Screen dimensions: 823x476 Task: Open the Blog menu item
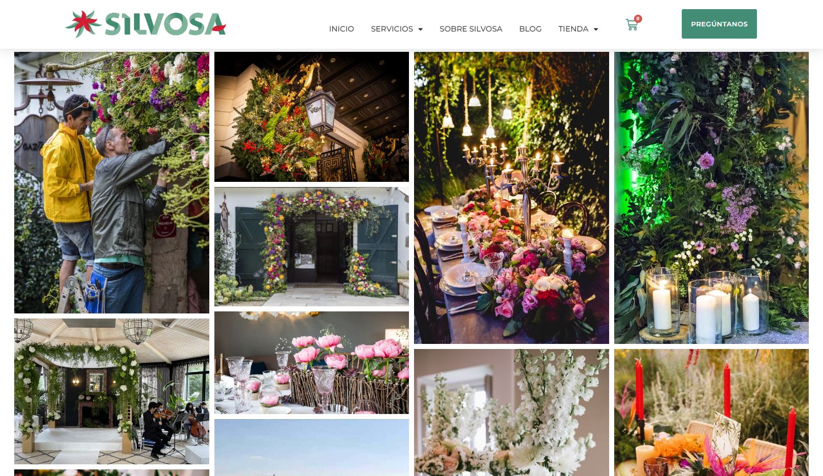pos(530,29)
